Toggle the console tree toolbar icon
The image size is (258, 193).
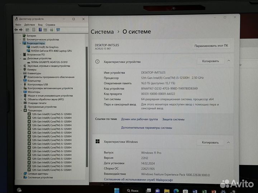[x=27, y=30]
